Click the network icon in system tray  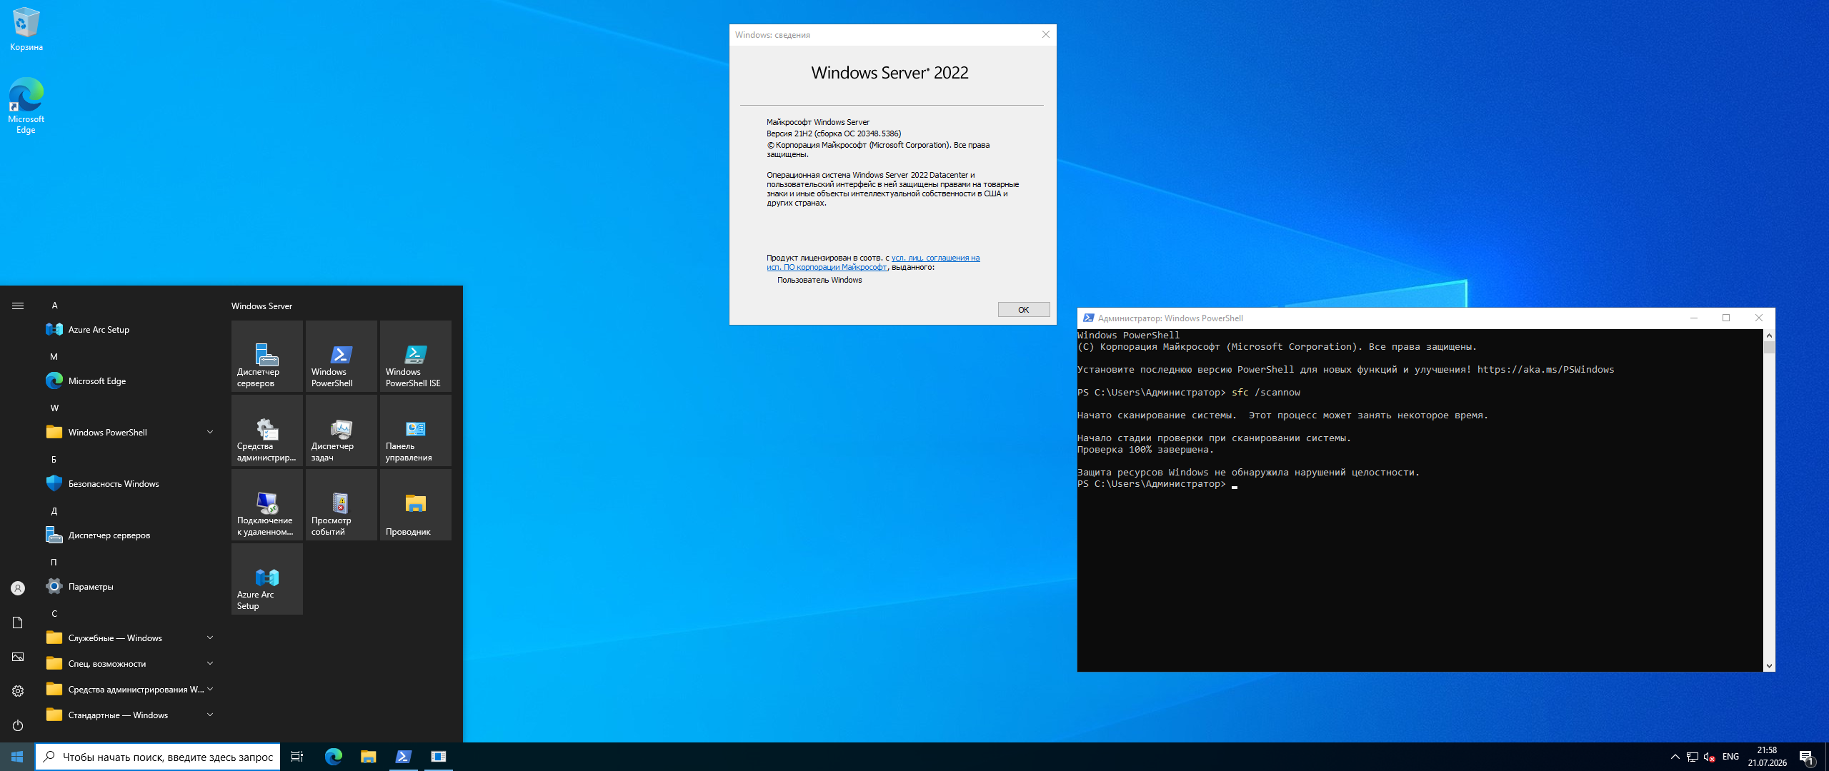(1692, 757)
